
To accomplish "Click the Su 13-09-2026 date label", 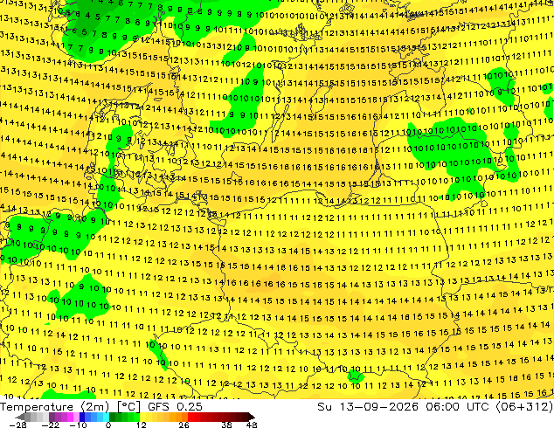I will [x=370, y=407].
